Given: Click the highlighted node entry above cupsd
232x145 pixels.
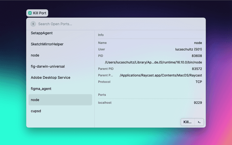Looking at the screenshot, I should [60, 100].
